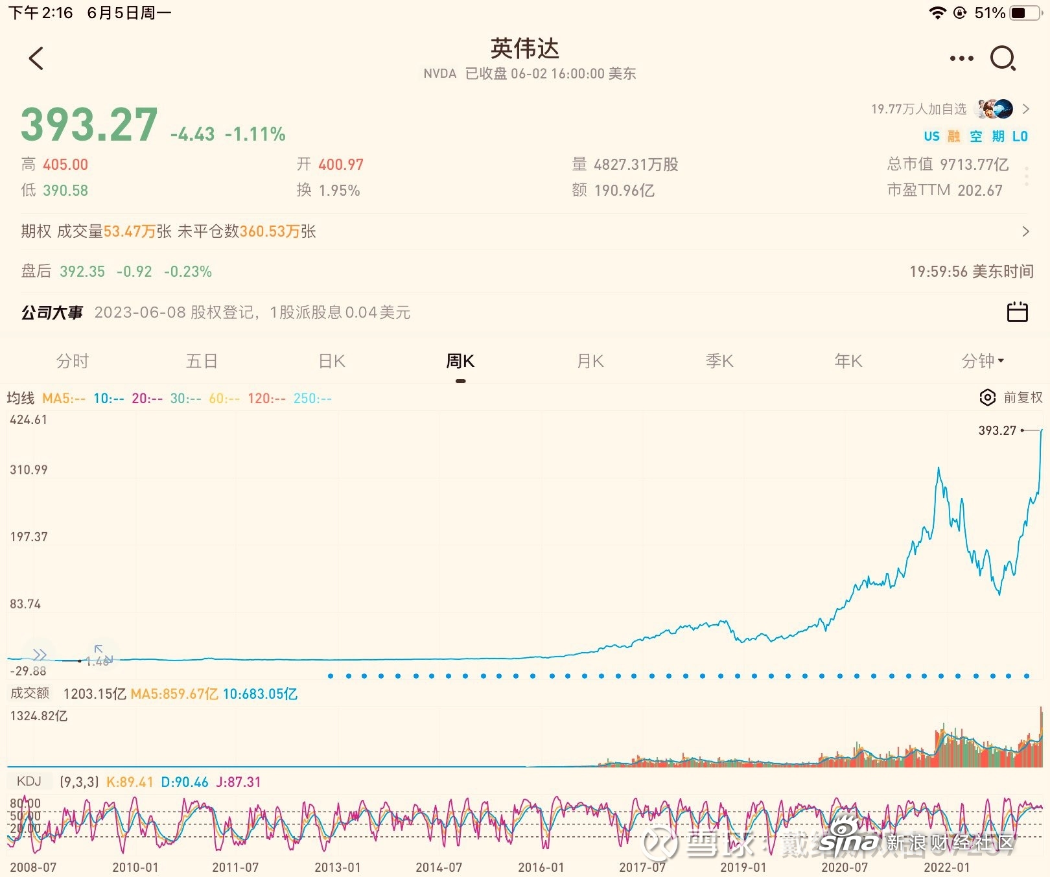Viewport: 1050px width, 877px height.
Task: Tap the K:89.41 KDJ value
Action: click(130, 782)
